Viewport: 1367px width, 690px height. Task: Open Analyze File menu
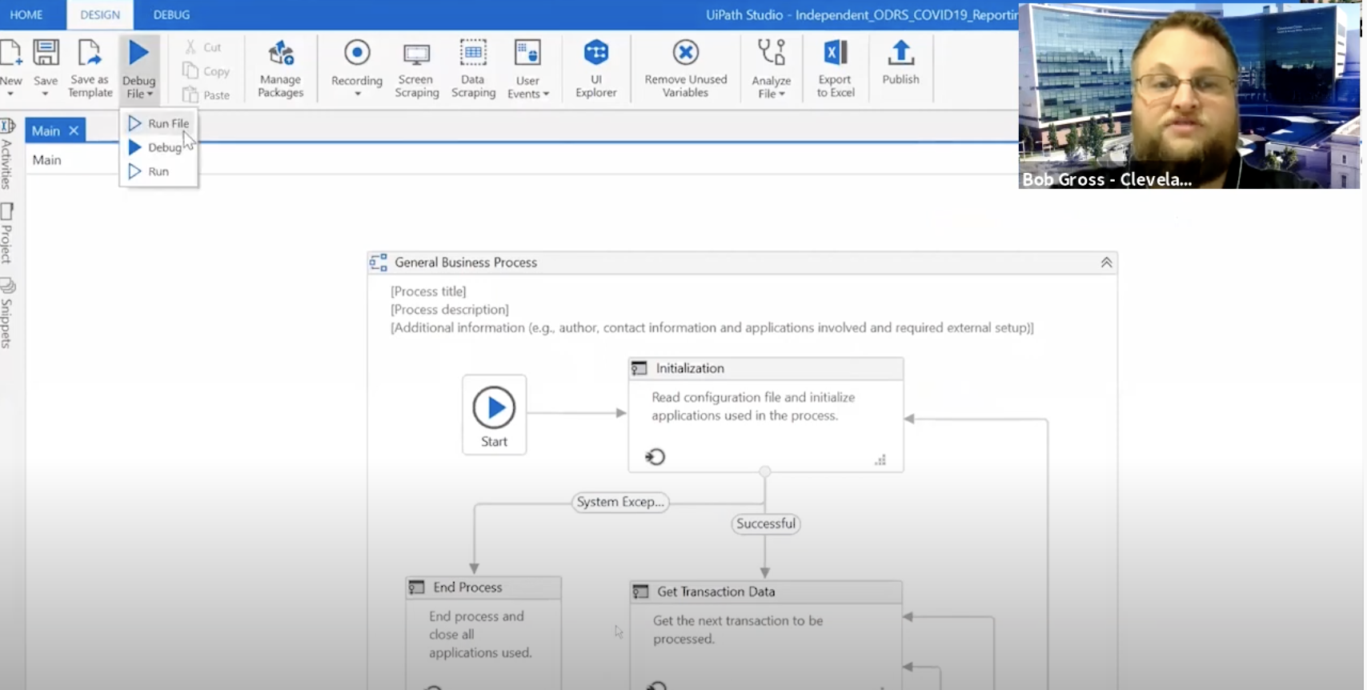click(772, 69)
